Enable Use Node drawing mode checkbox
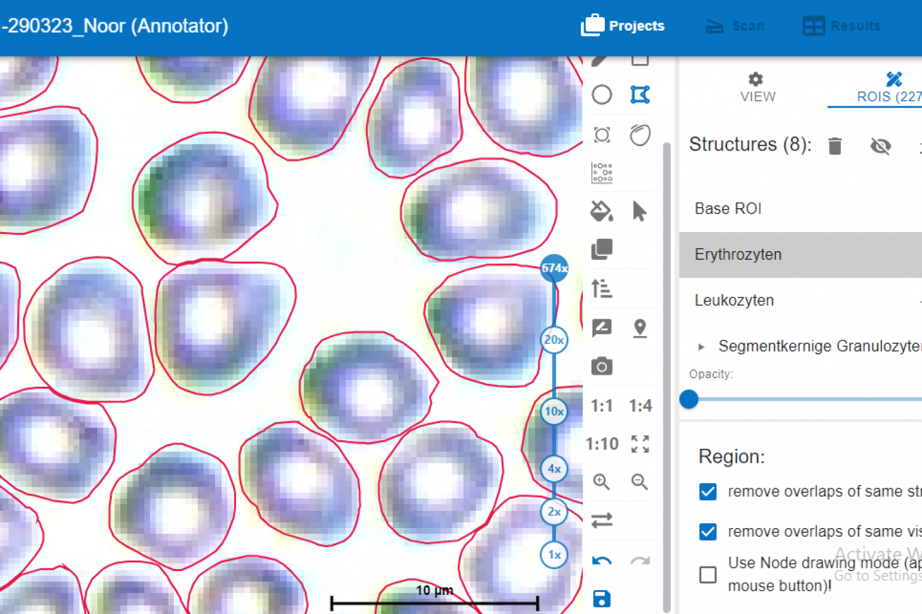922x614 pixels. tap(708, 575)
